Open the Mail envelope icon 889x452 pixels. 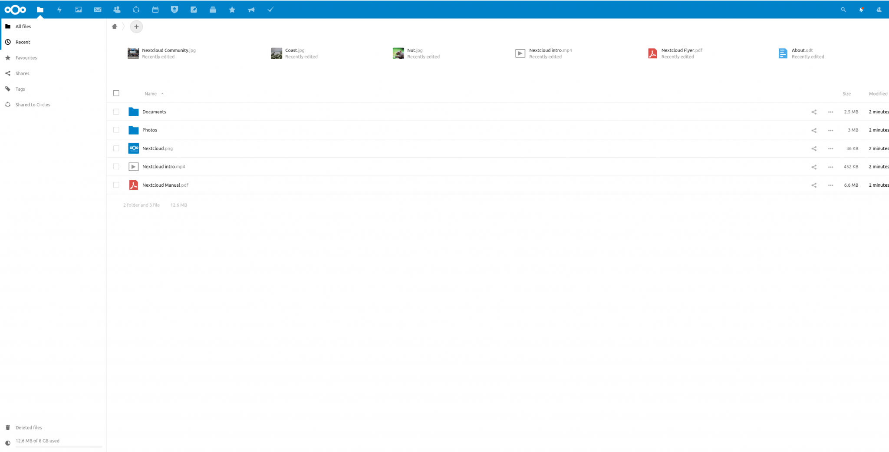coord(98,10)
